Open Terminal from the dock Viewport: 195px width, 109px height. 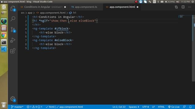pyautogui.click(x=4, y=42)
